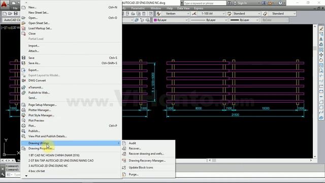Choose Open Sheet Set... entry
325x183 pixels.
pos(71,23)
